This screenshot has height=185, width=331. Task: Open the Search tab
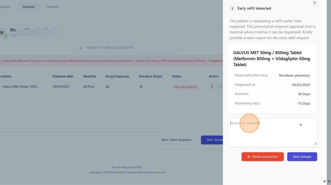click(5, 7)
